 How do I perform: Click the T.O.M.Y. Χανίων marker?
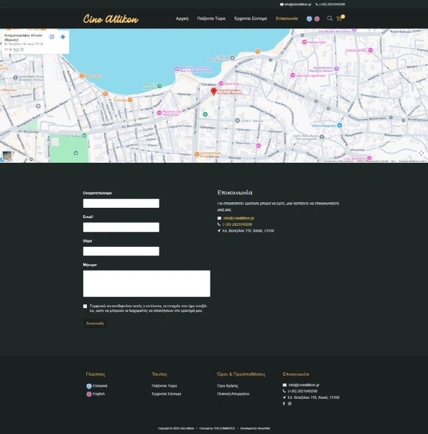tap(237, 120)
